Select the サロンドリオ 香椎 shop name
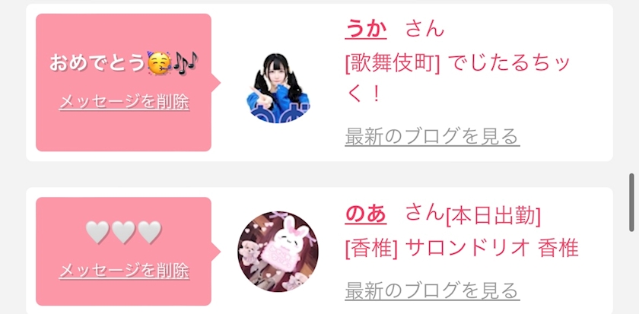Image resolution: width=639 pixels, height=314 pixels. click(x=492, y=249)
